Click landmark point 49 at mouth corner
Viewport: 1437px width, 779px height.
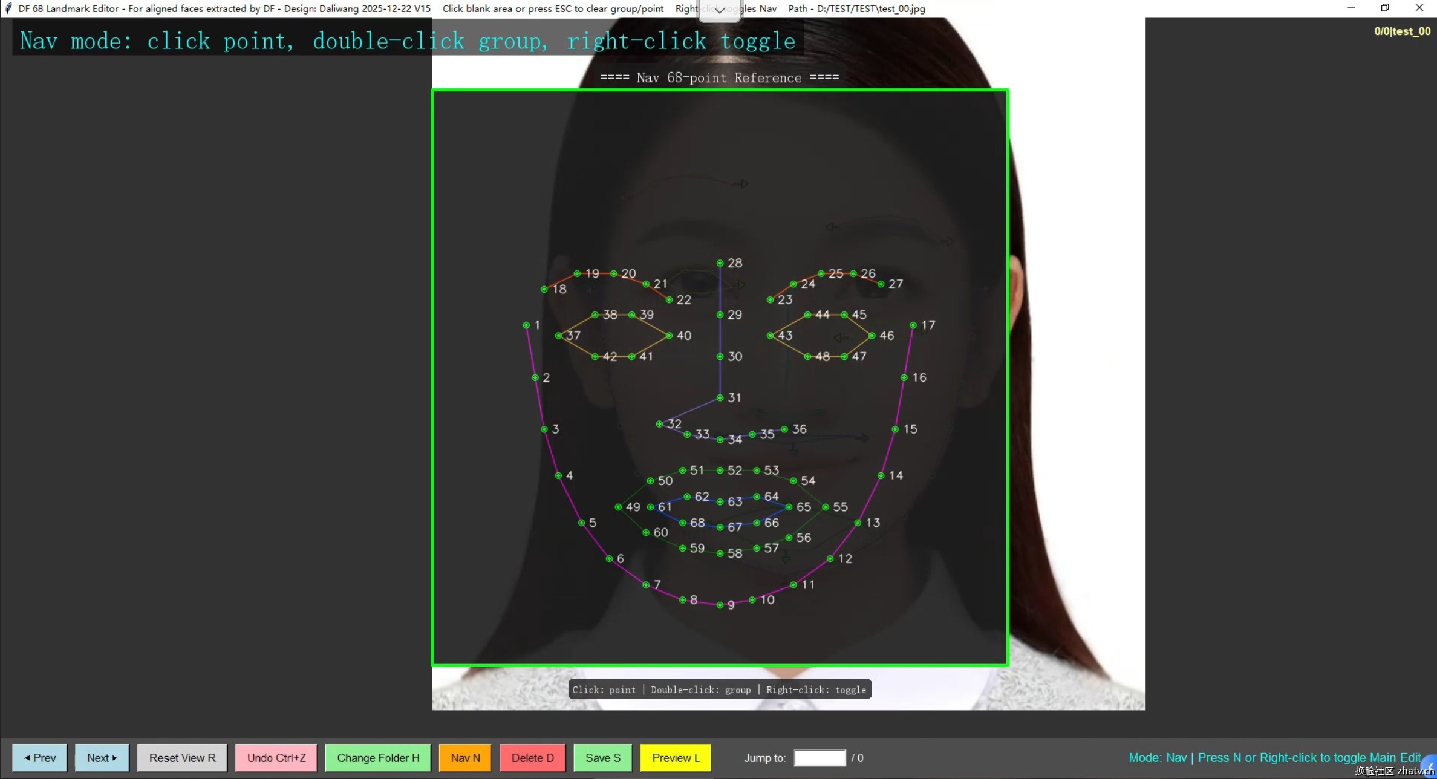tap(618, 507)
